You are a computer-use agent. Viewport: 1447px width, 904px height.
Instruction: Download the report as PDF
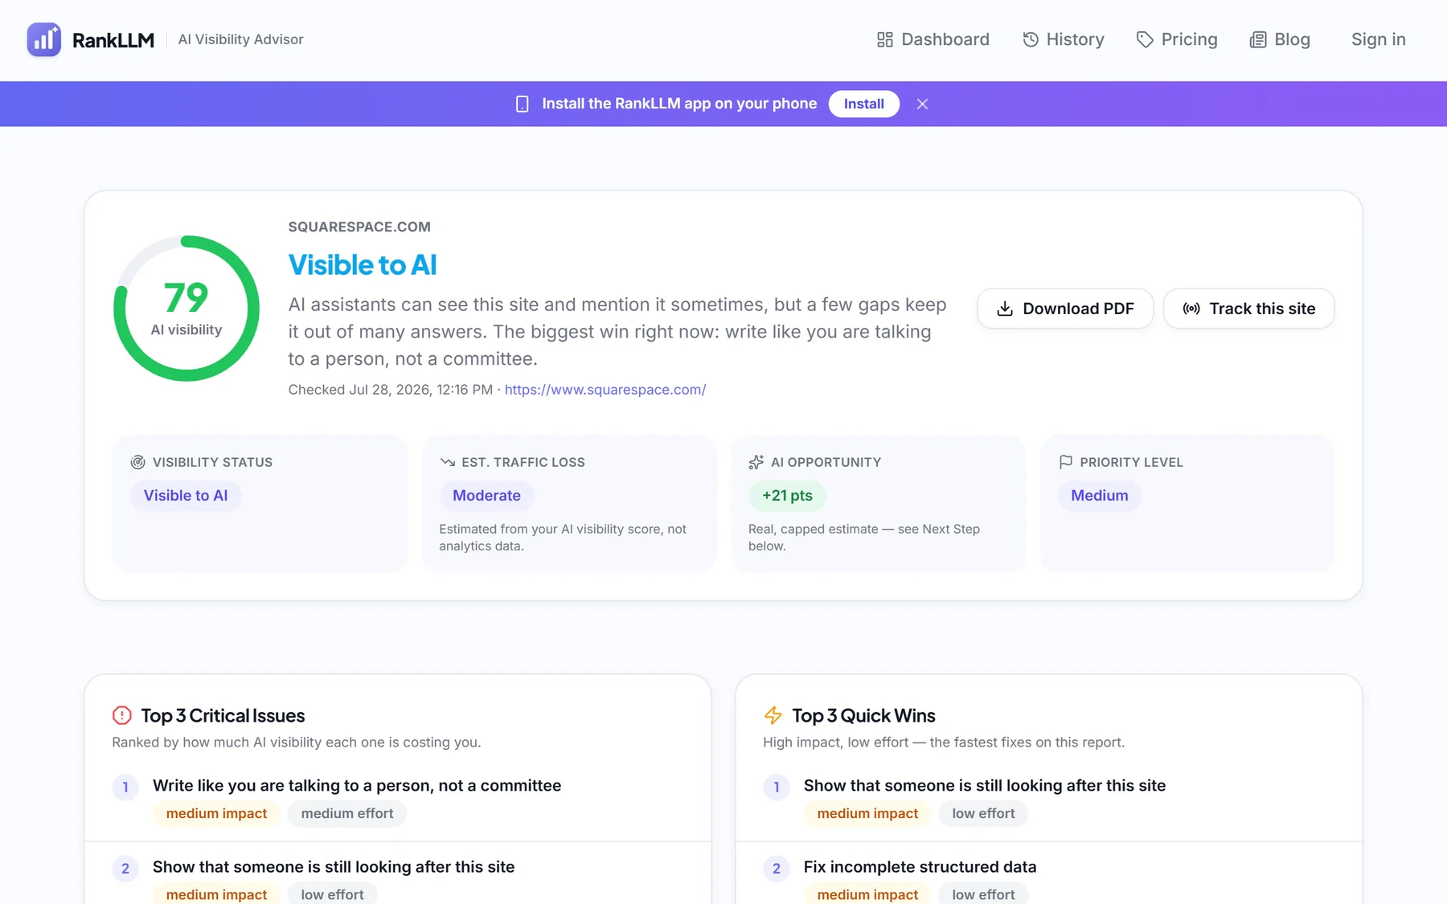[1065, 309]
